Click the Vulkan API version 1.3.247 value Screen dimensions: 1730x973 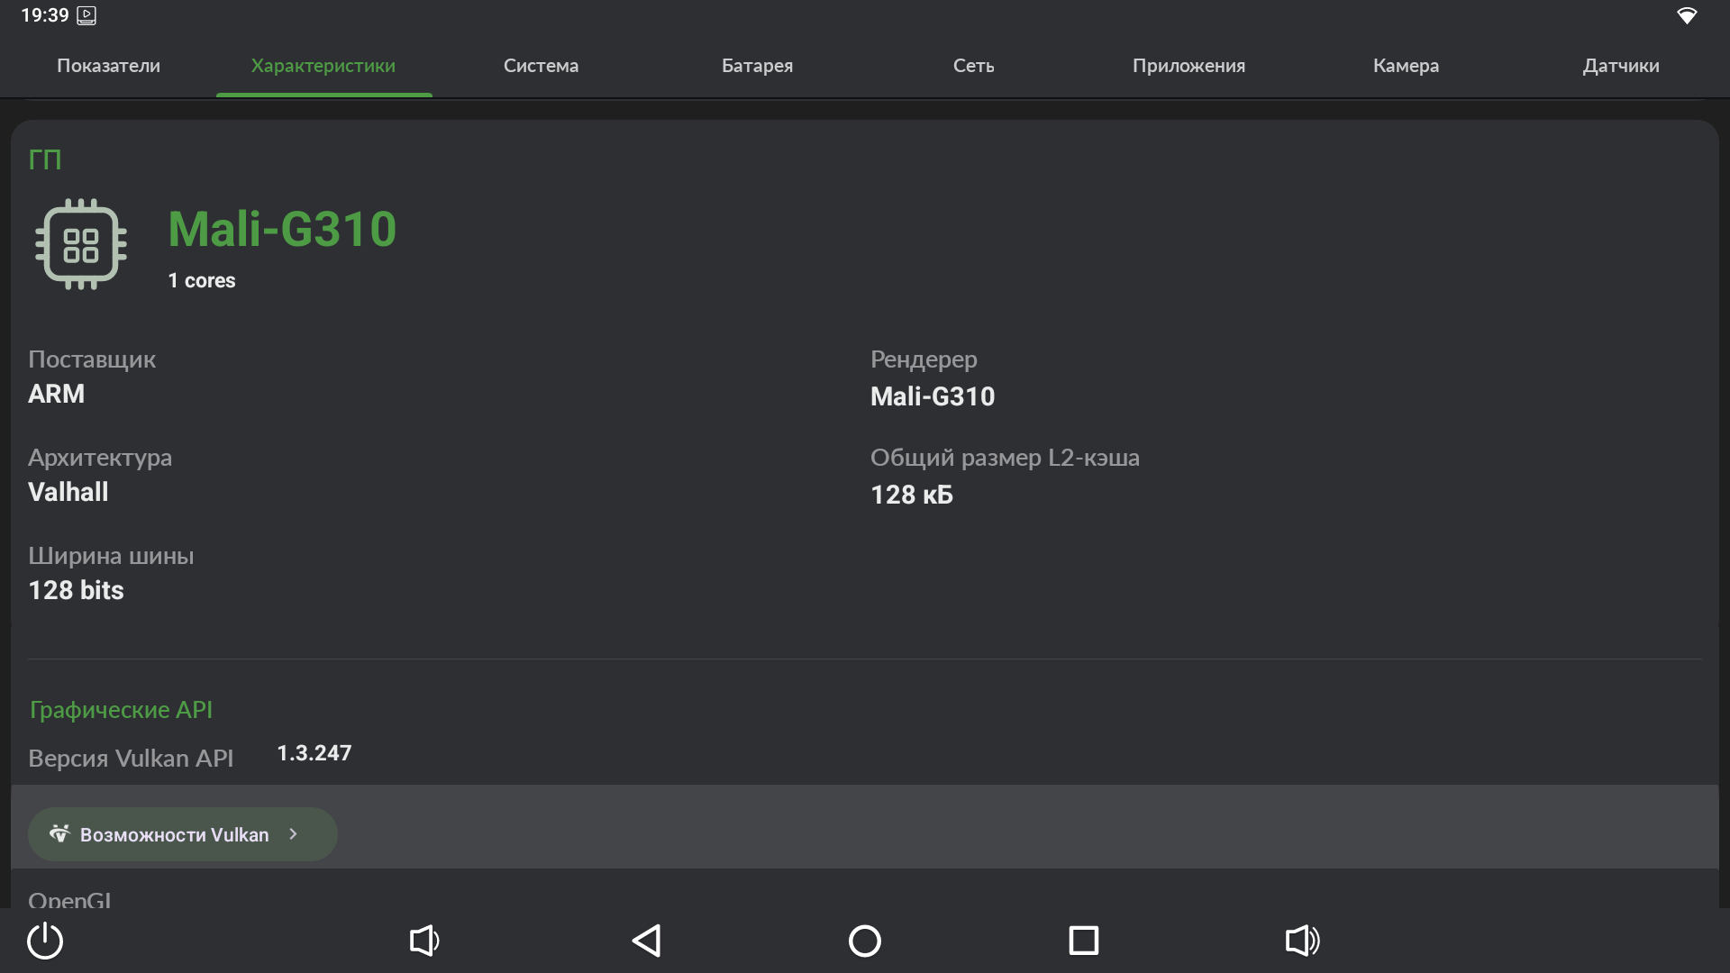(x=314, y=753)
